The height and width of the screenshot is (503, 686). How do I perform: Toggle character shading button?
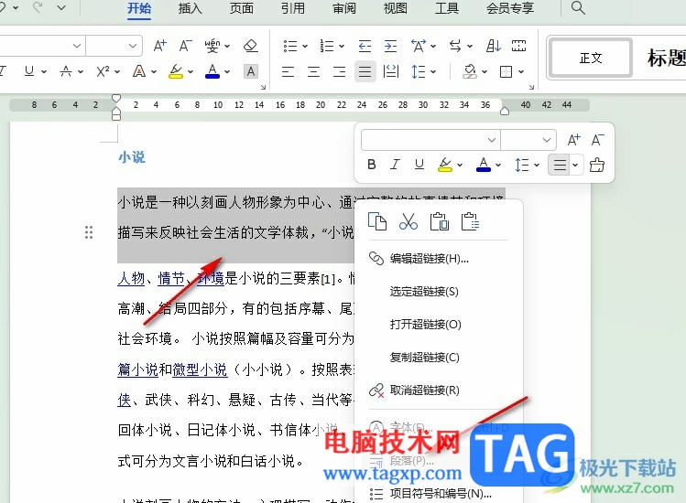pyautogui.click(x=251, y=70)
